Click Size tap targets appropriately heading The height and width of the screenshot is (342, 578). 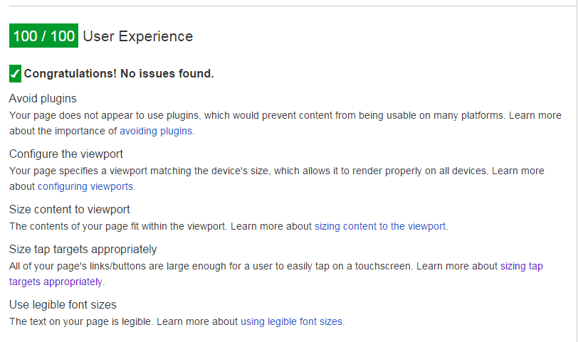[83, 250]
